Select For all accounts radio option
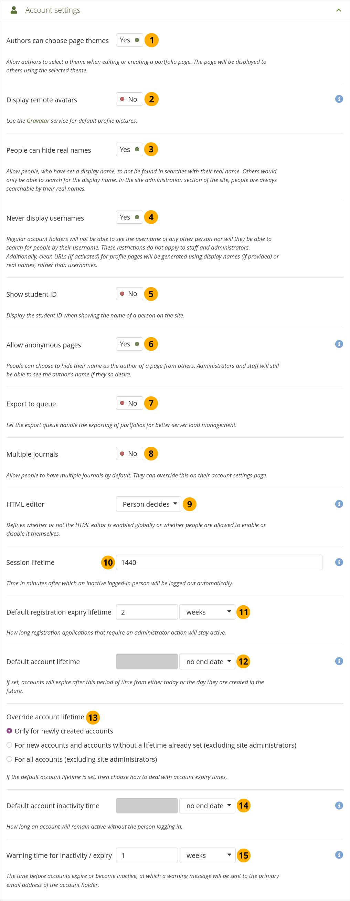 pos(9,759)
